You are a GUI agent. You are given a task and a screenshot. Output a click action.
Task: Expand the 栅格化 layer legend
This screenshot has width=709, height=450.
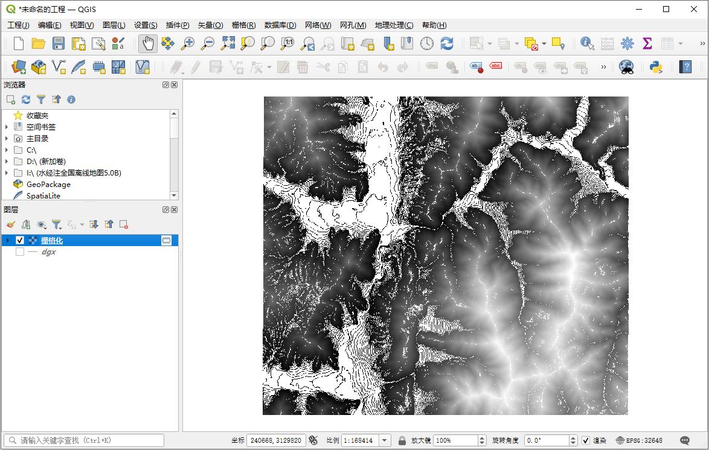(x=7, y=241)
